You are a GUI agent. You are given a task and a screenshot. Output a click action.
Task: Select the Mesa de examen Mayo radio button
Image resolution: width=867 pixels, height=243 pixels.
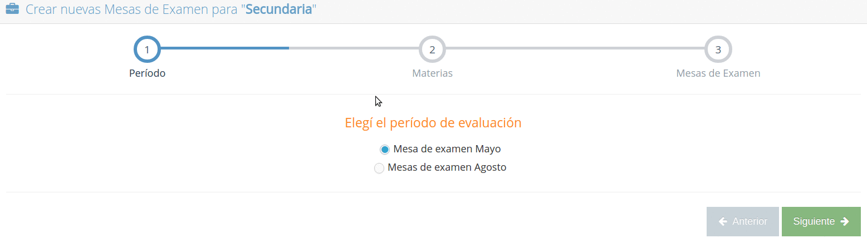coord(385,150)
